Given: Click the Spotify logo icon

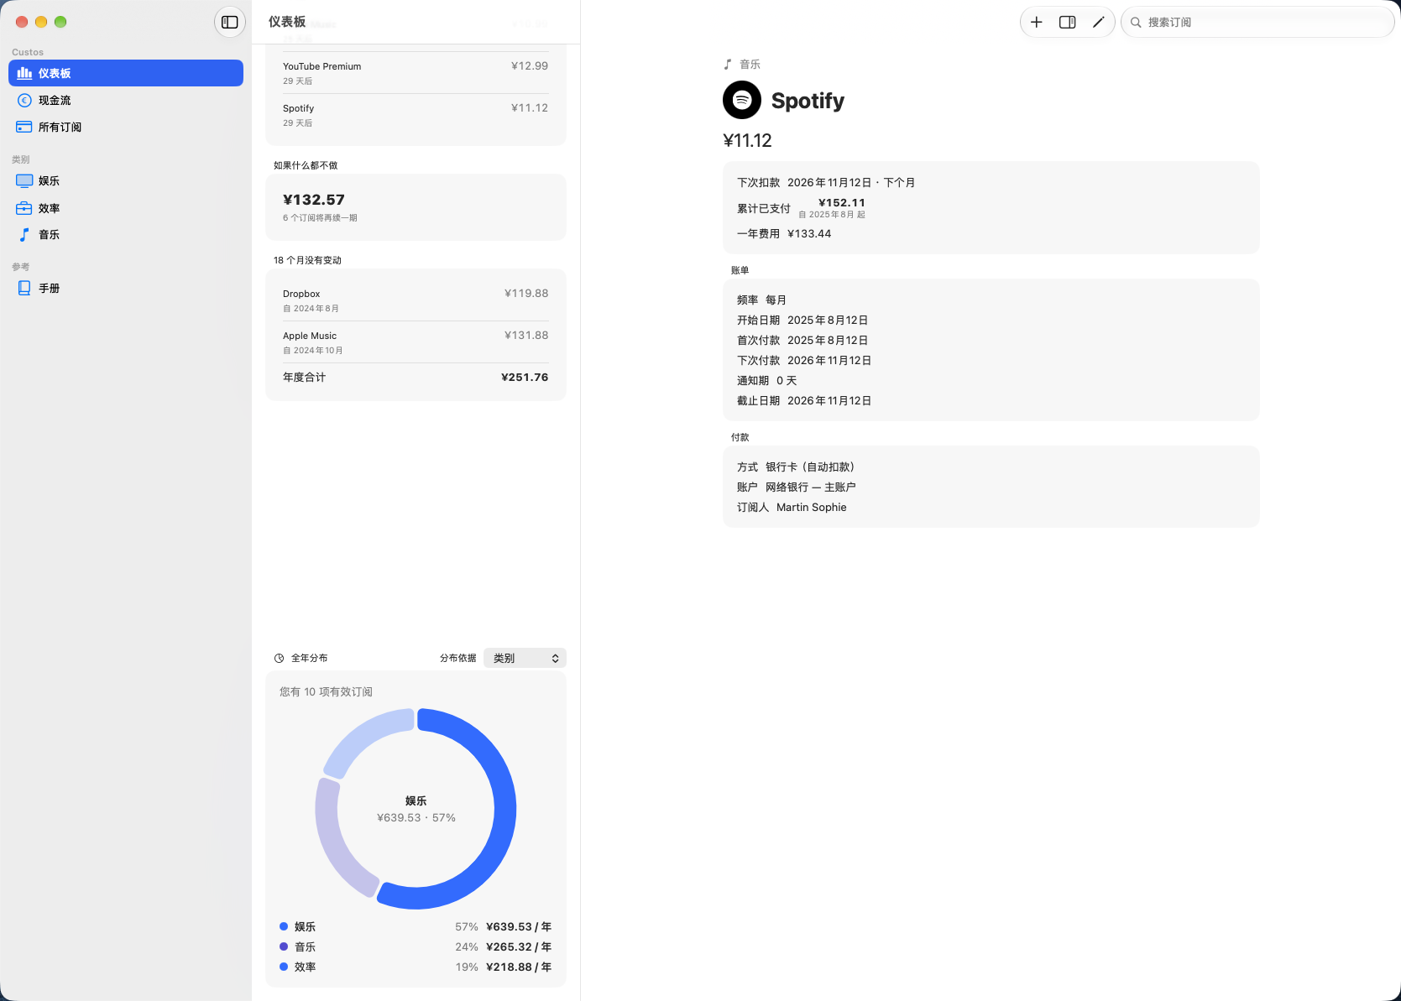Looking at the screenshot, I should coord(742,100).
